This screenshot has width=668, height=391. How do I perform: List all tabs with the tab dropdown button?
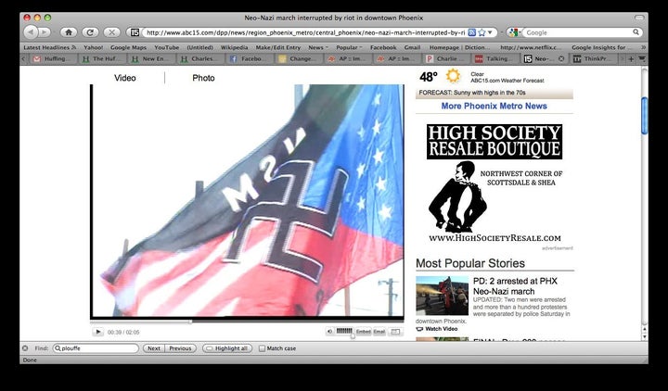pos(642,59)
